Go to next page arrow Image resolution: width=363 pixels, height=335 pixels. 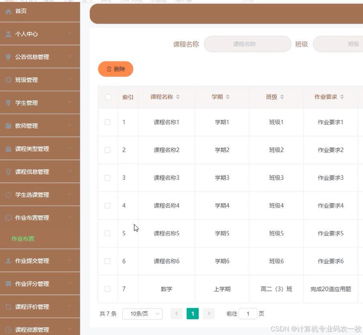click(x=209, y=313)
